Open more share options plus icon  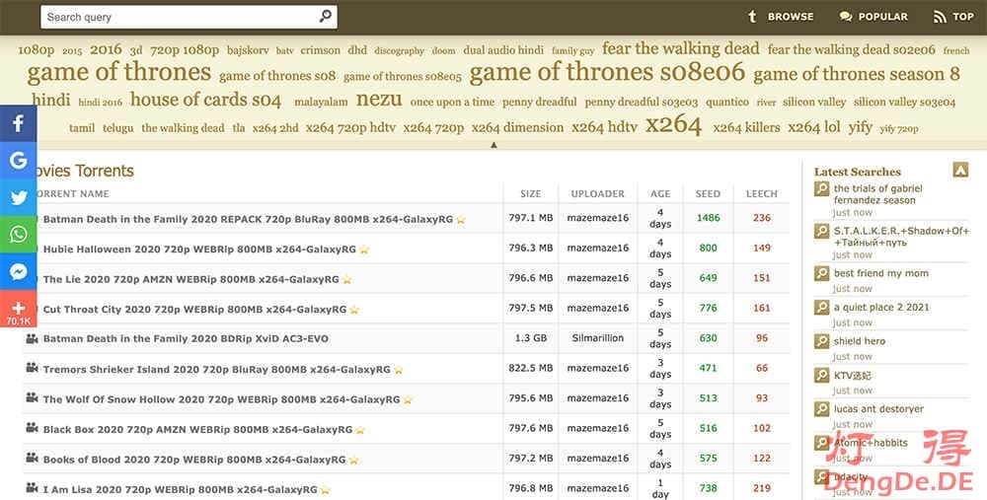coord(18,308)
